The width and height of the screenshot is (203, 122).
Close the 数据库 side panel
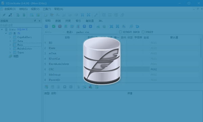40,21
